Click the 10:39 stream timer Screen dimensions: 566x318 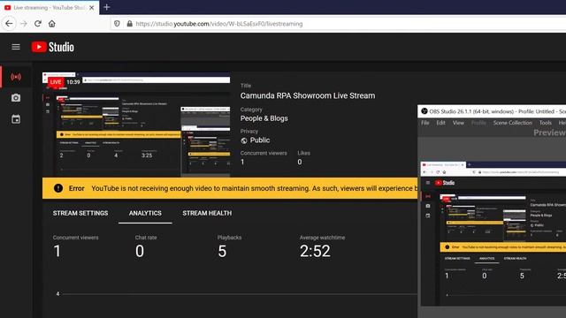73,82
